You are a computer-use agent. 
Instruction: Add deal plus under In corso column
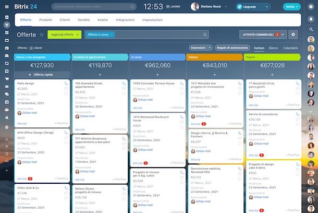point(157,75)
